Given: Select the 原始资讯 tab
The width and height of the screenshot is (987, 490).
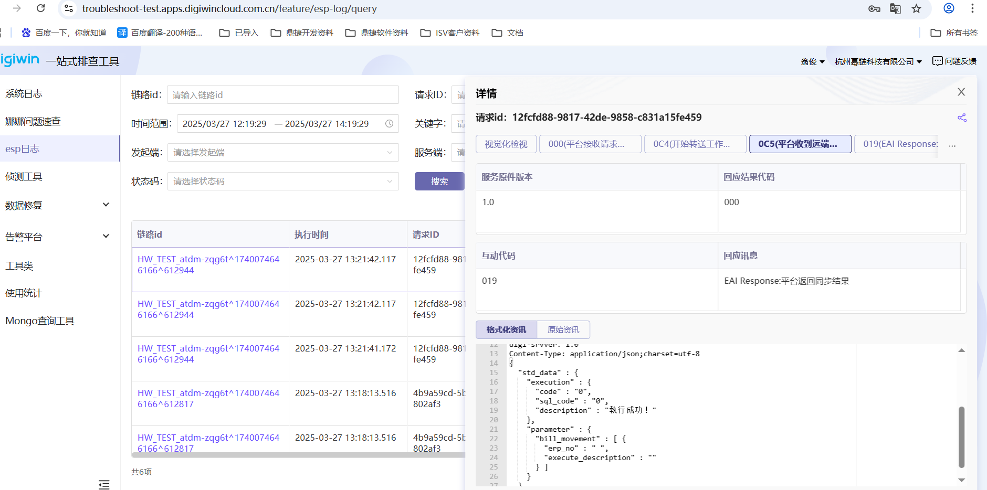Looking at the screenshot, I should 563,329.
